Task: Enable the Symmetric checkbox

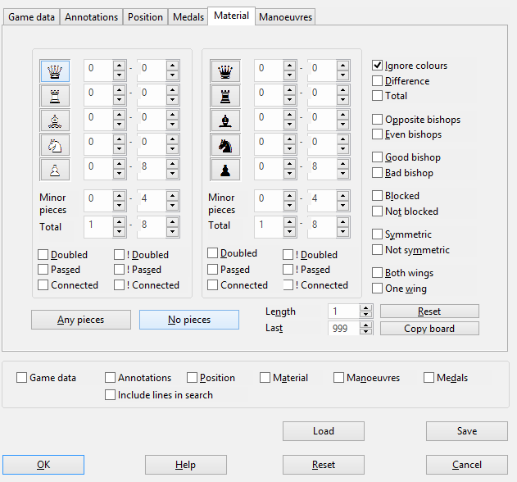Action: coord(377,234)
